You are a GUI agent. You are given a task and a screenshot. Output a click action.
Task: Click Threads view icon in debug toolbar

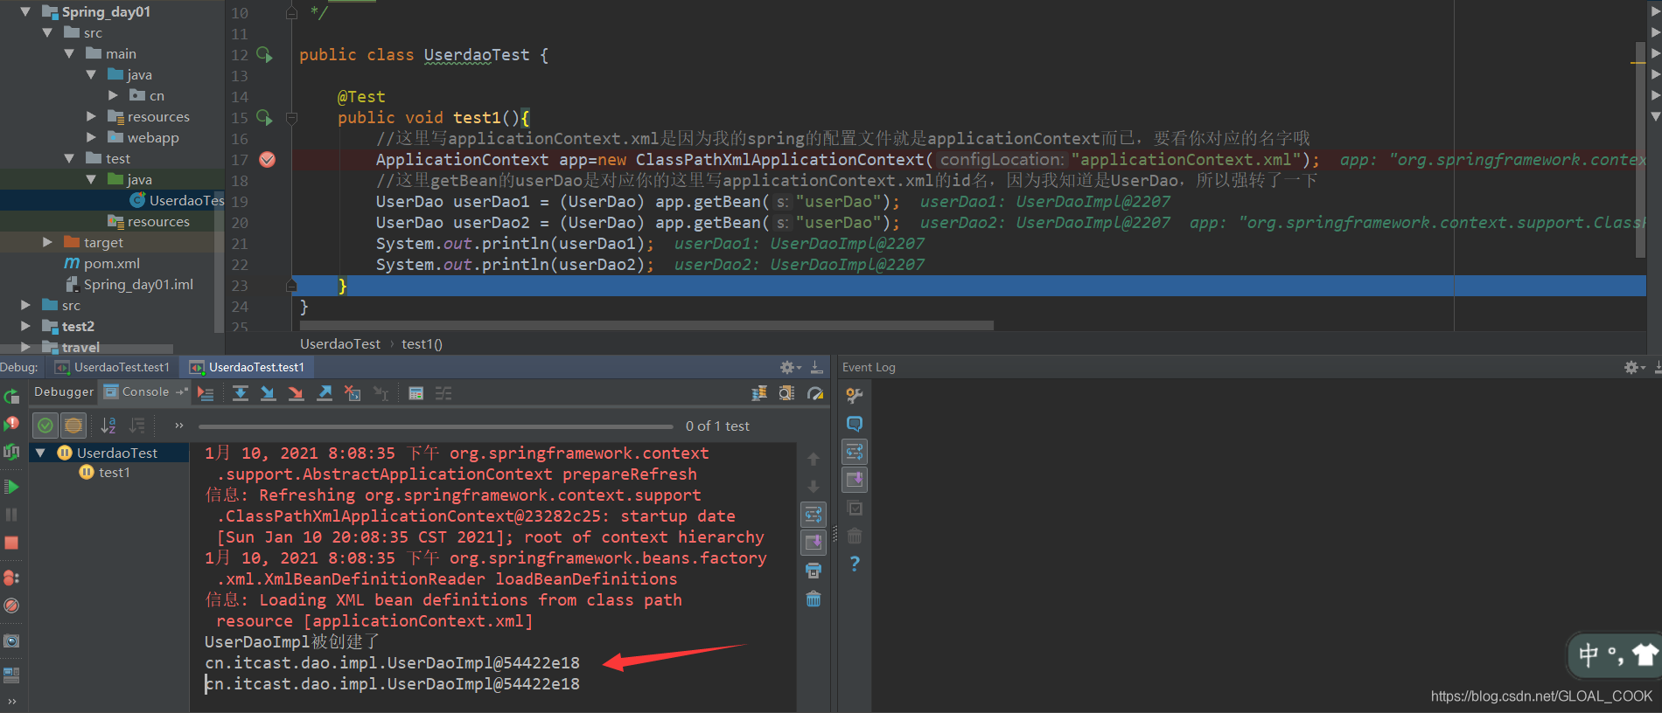(759, 393)
